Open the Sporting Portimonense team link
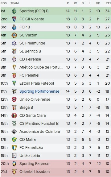The height and width of the screenshot is (177, 111). 39,91
